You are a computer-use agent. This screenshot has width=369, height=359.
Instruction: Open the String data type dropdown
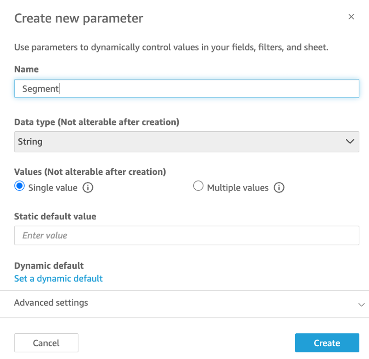[x=186, y=142]
